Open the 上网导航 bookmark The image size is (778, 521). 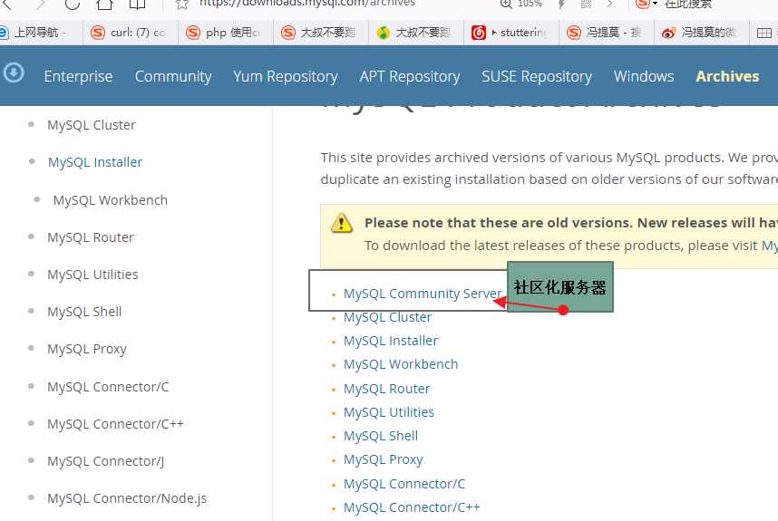34,33
